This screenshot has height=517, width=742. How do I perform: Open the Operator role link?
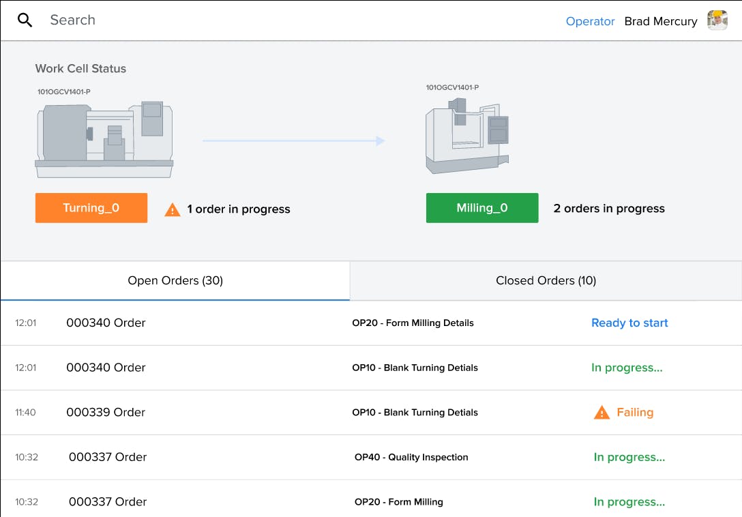pyautogui.click(x=590, y=22)
